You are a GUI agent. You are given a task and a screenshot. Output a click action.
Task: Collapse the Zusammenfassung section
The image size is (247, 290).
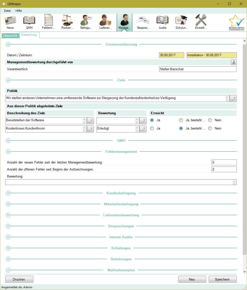(x=8, y=44)
